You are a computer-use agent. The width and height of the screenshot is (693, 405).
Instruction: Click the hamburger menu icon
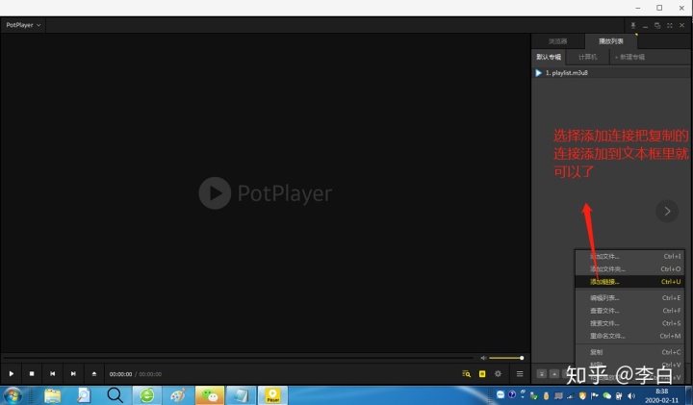[x=520, y=373]
